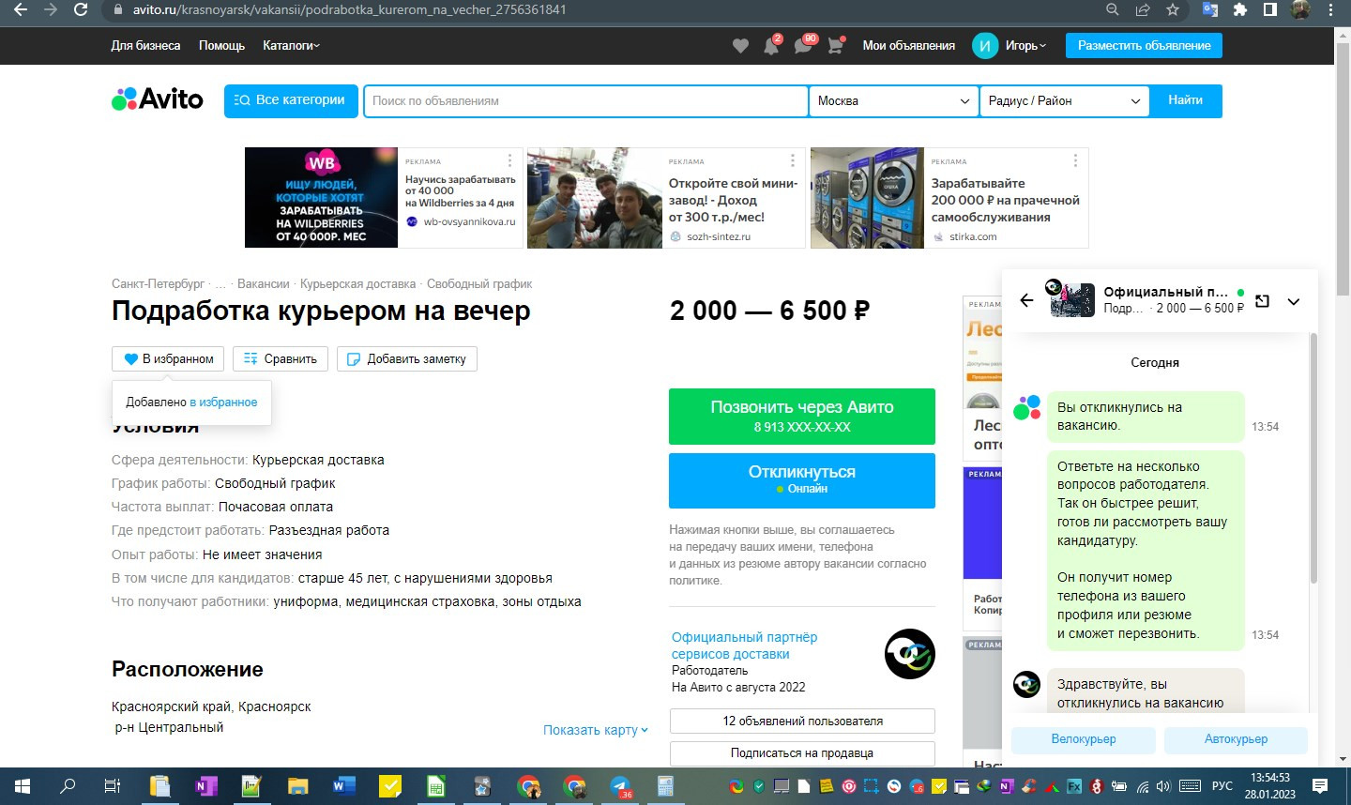
Task: Open Chrome three-dot menu
Action: pyautogui.click(x=1330, y=9)
